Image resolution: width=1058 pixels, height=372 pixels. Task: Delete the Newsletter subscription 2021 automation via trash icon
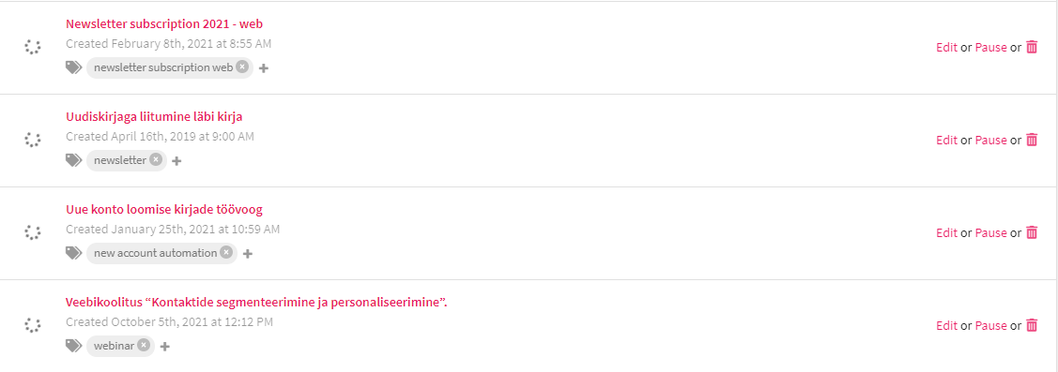pyautogui.click(x=1032, y=47)
